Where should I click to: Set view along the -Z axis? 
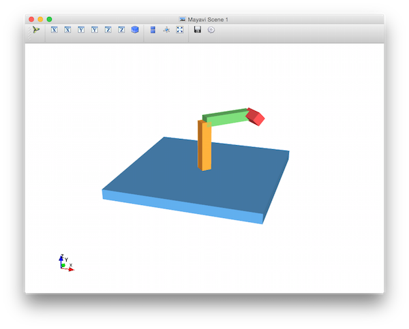coord(108,30)
